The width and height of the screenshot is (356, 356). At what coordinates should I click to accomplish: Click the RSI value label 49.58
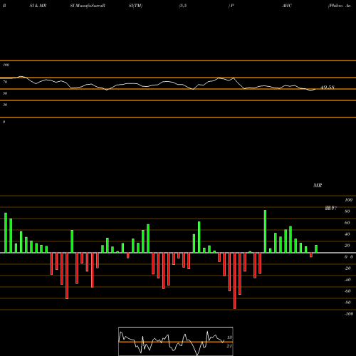coord(328,88)
